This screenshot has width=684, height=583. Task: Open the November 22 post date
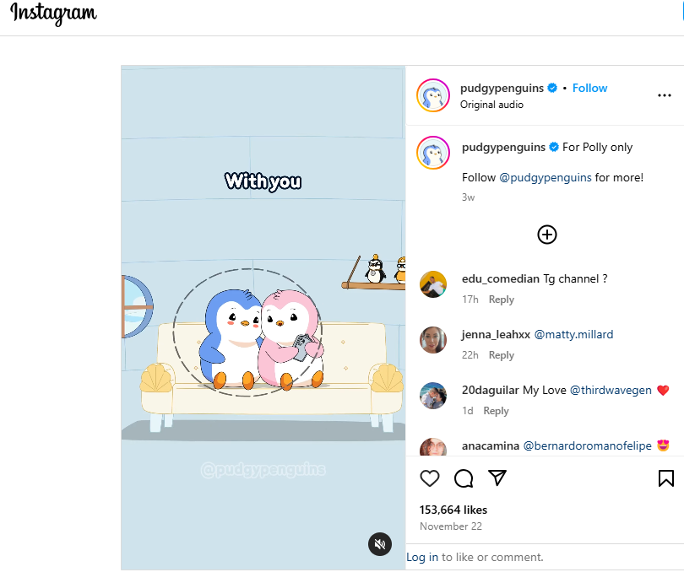point(451,526)
